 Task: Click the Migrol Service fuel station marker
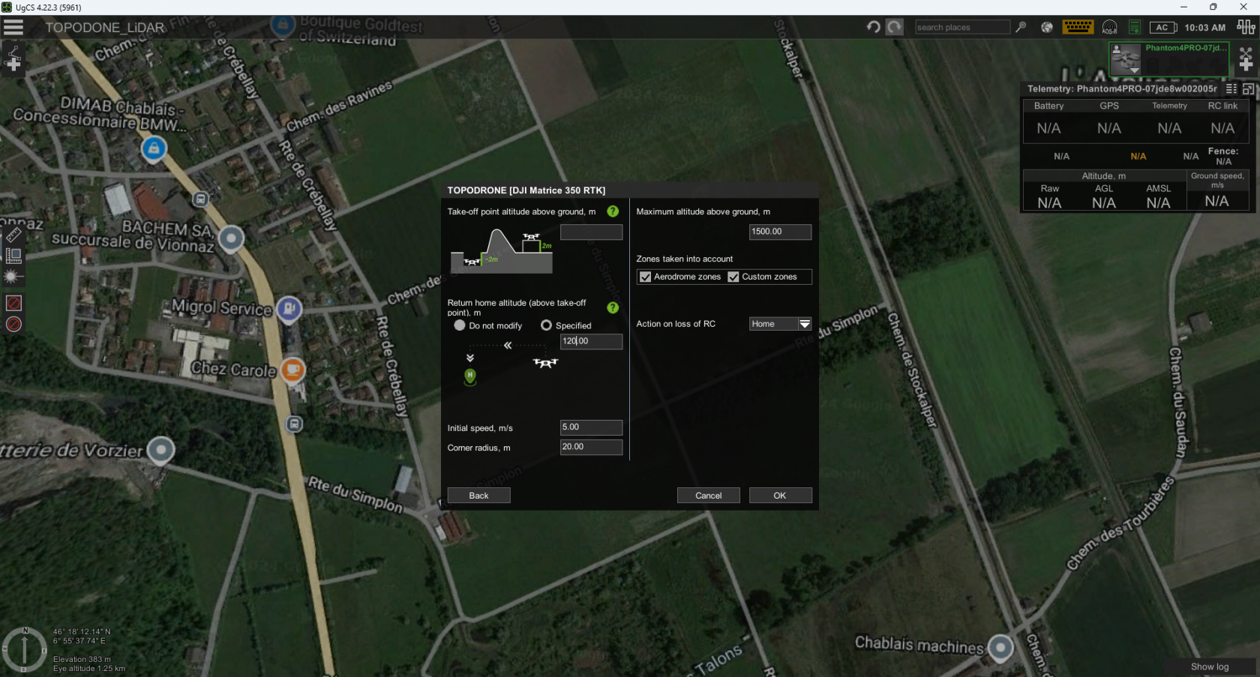[x=289, y=308]
